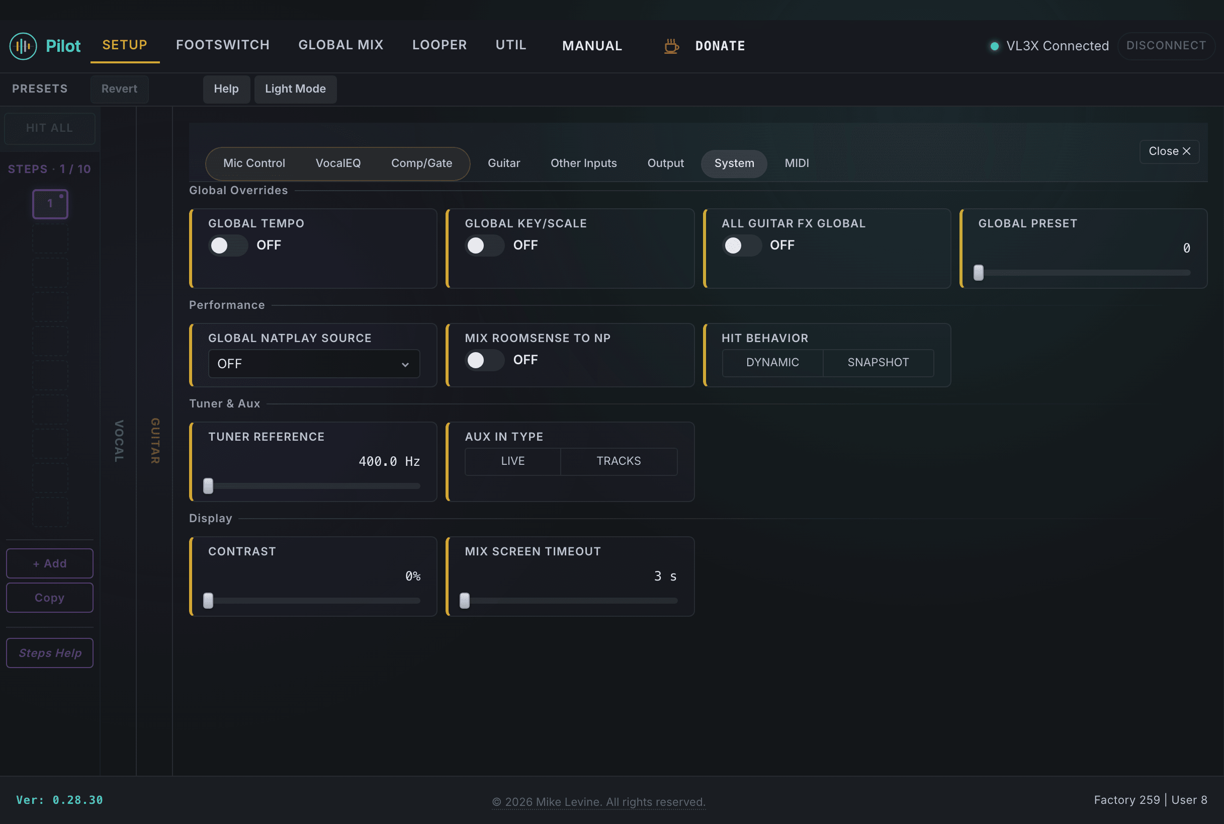Click the coffee cup donate icon

click(x=671, y=46)
